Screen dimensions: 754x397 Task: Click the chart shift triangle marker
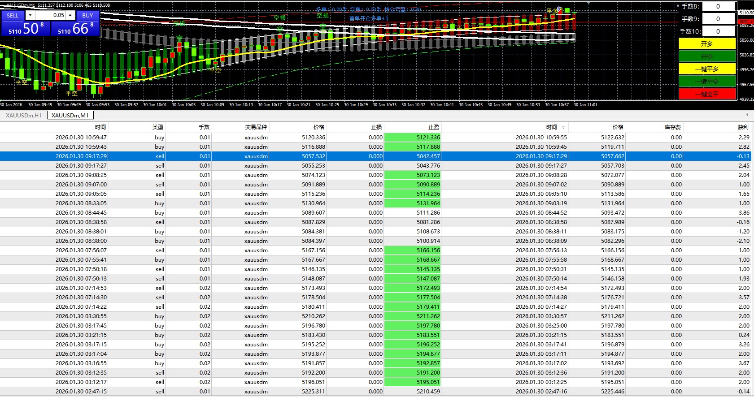tap(588, 3)
